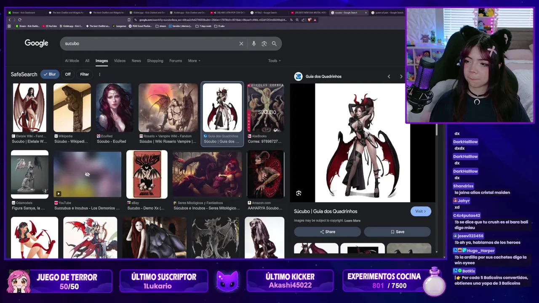Clear the search box with the X icon

[x=241, y=43]
